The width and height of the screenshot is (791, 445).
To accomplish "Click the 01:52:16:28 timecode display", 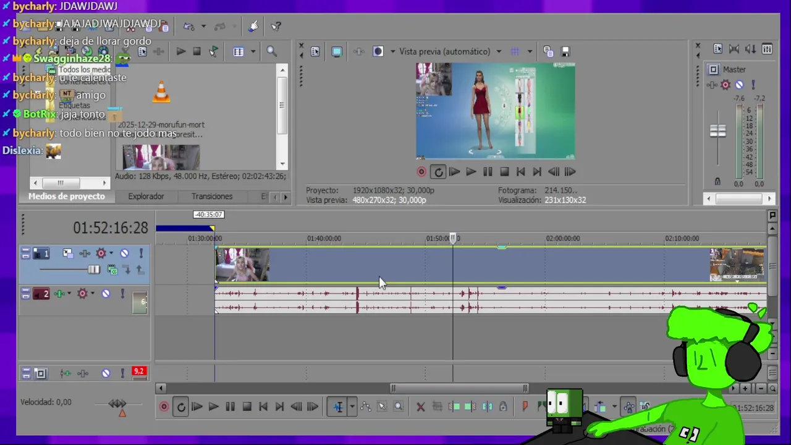I will coord(111,228).
